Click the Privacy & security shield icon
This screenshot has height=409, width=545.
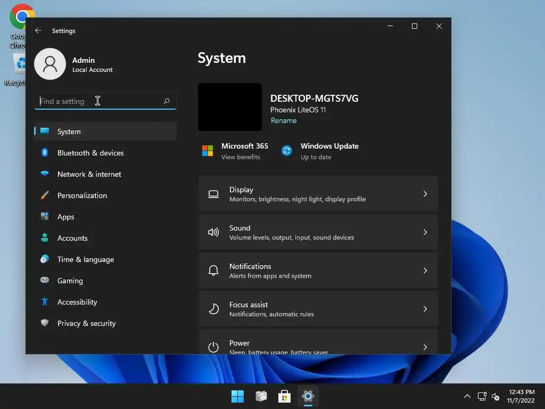tap(45, 323)
